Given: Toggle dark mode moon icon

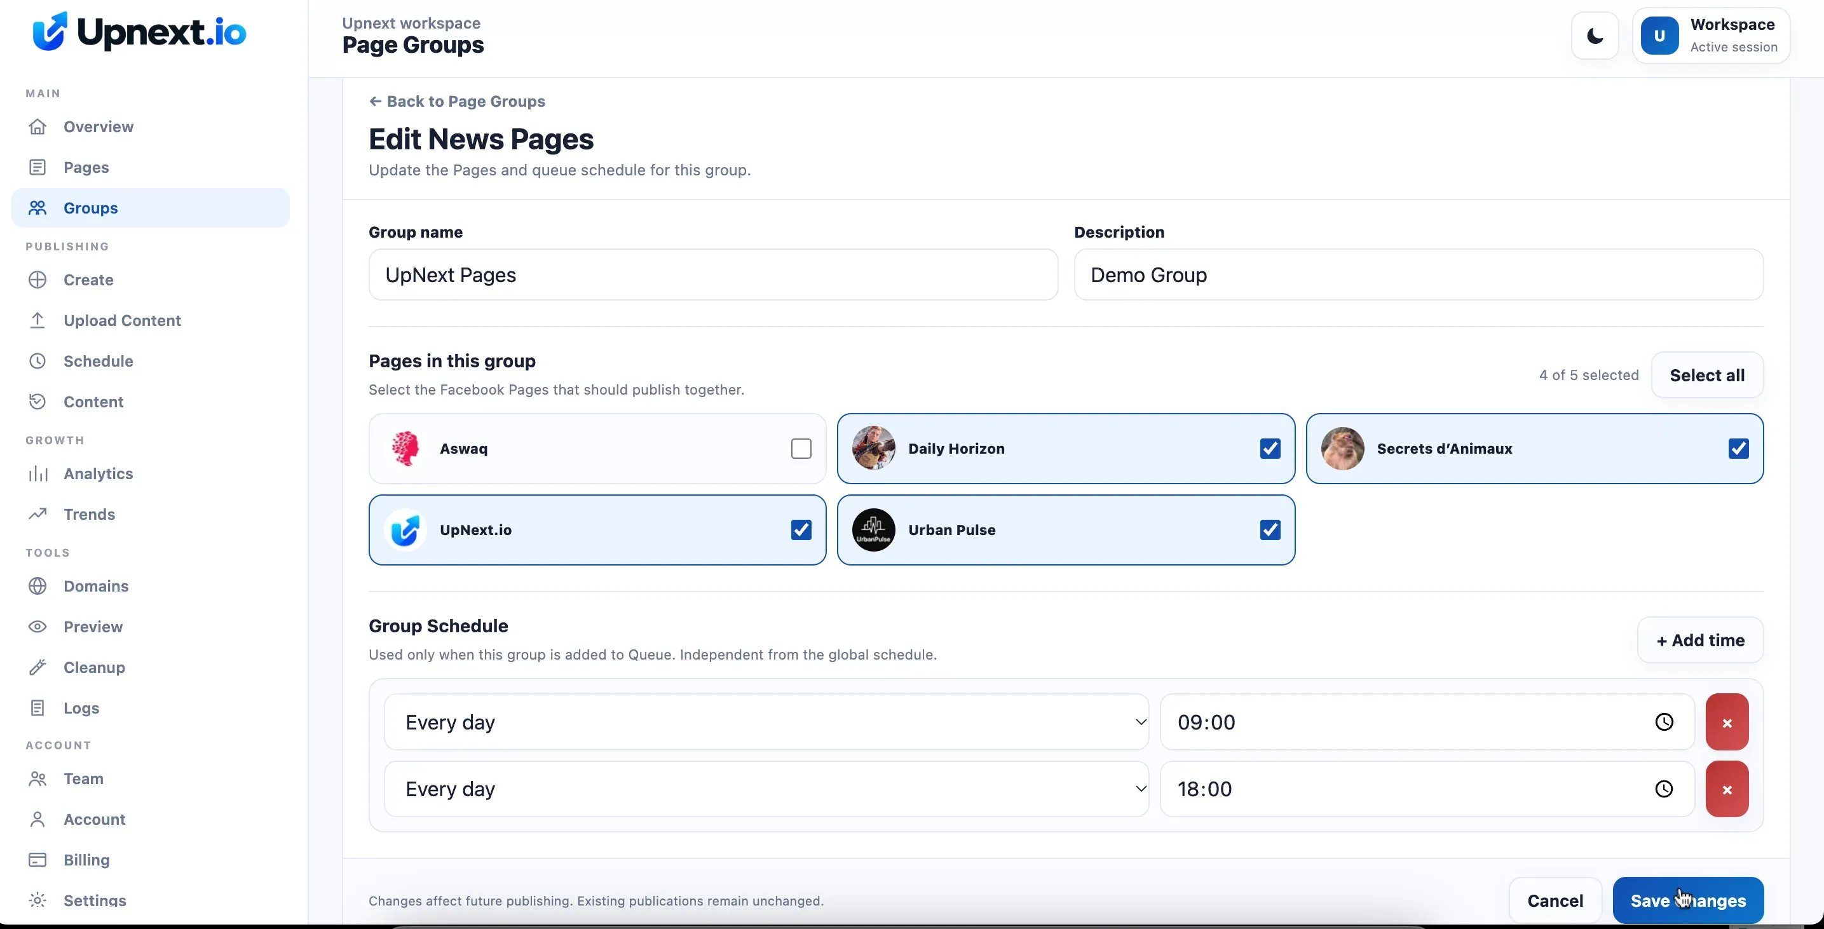Looking at the screenshot, I should click(x=1595, y=36).
